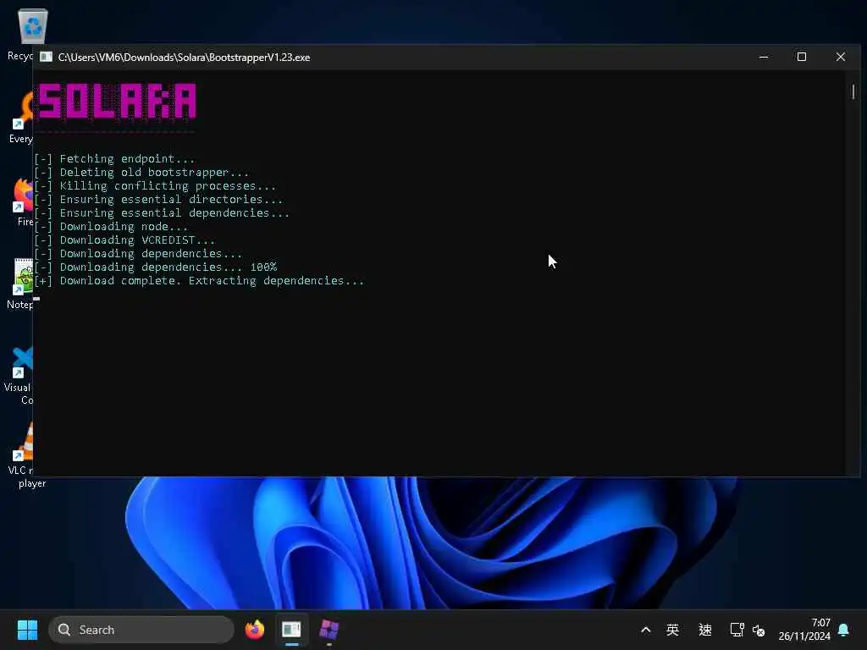Open the Everything search desktop shortcut

pyautogui.click(x=22, y=117)
